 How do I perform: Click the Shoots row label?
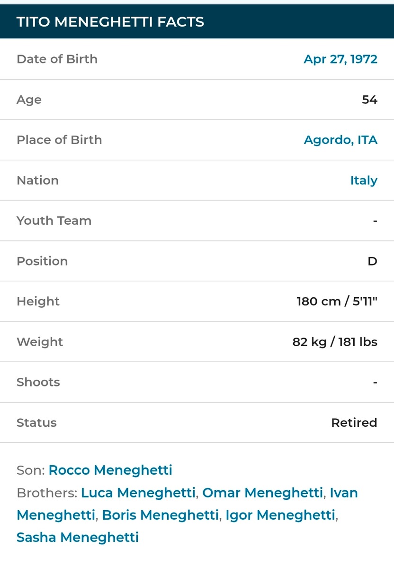pyautogui.click(x=38, y=382)
